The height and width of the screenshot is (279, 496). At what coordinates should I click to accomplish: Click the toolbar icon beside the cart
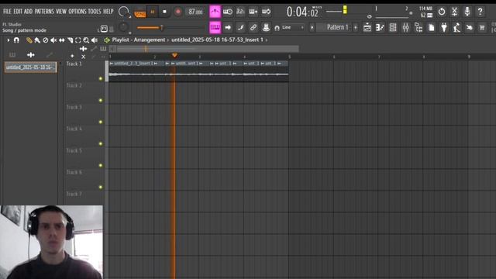tap(470, 28)
